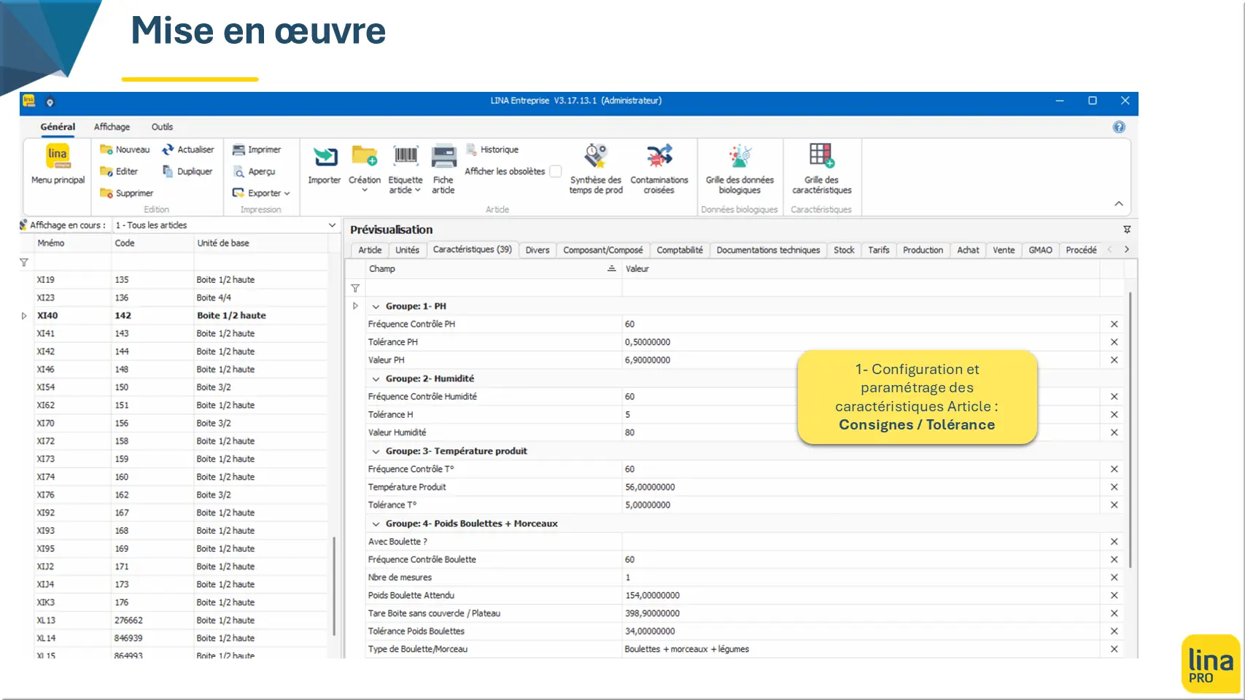
Task: Open Aperçu print preview
Action: pyautogui.click(x=254, y=171)
